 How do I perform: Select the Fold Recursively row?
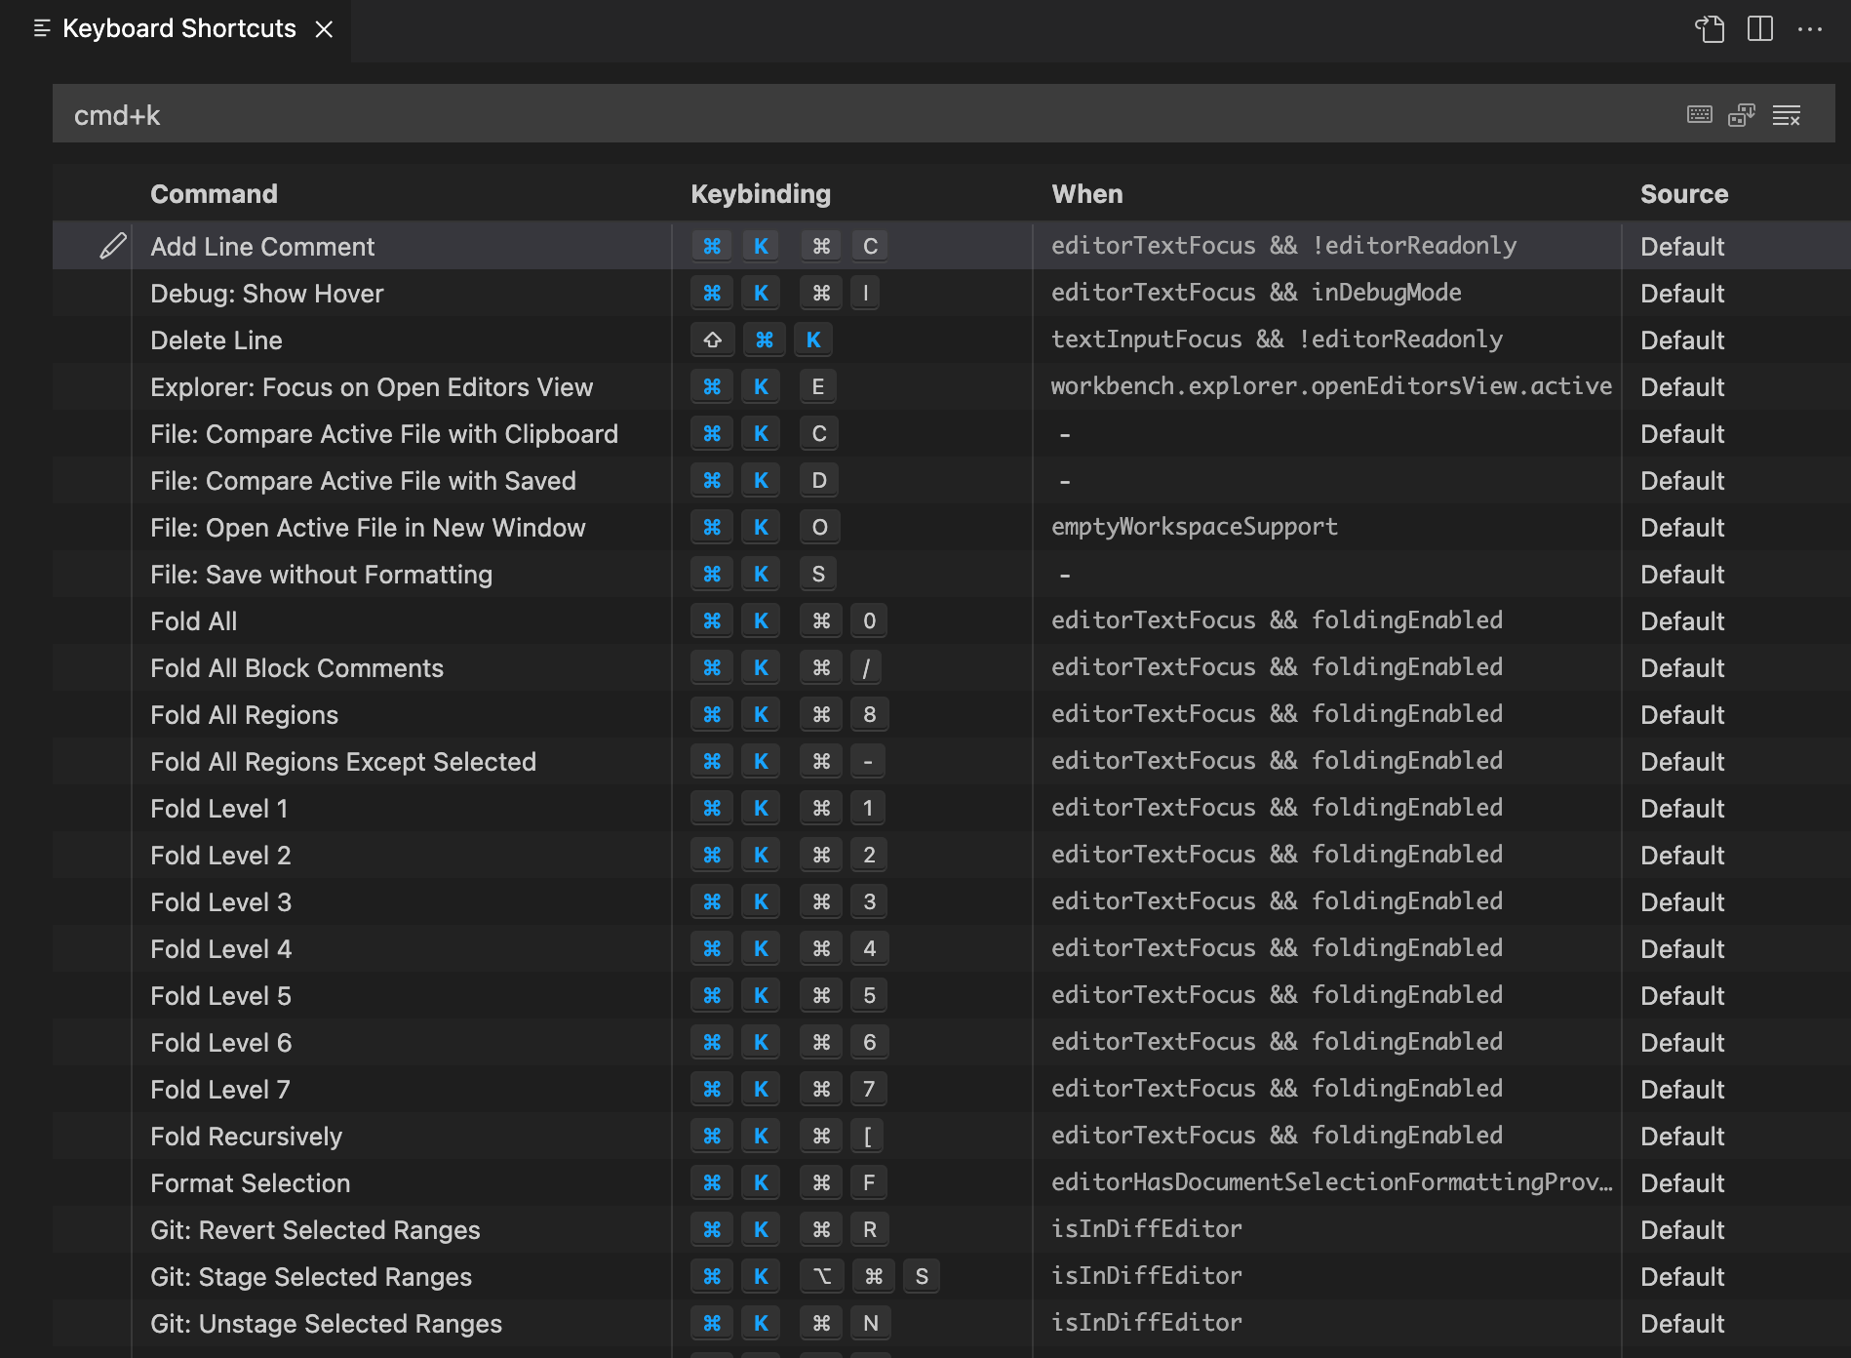(390, 1136)
